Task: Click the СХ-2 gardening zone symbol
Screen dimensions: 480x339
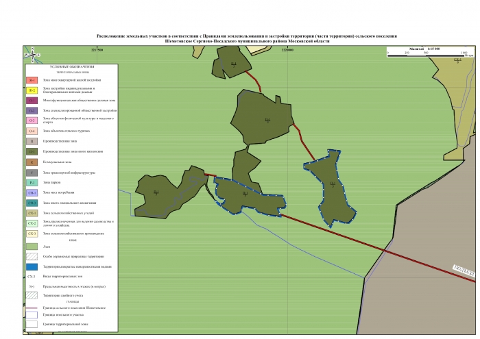Action: tap(32, 223)
